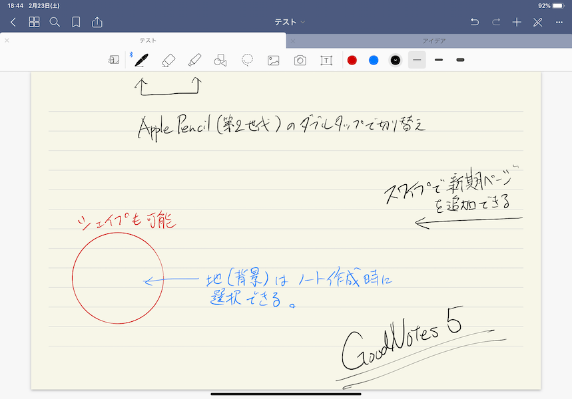This screenshot has width=572, height=399.
Task: Select the Text box tool
Action: point(326,60)
